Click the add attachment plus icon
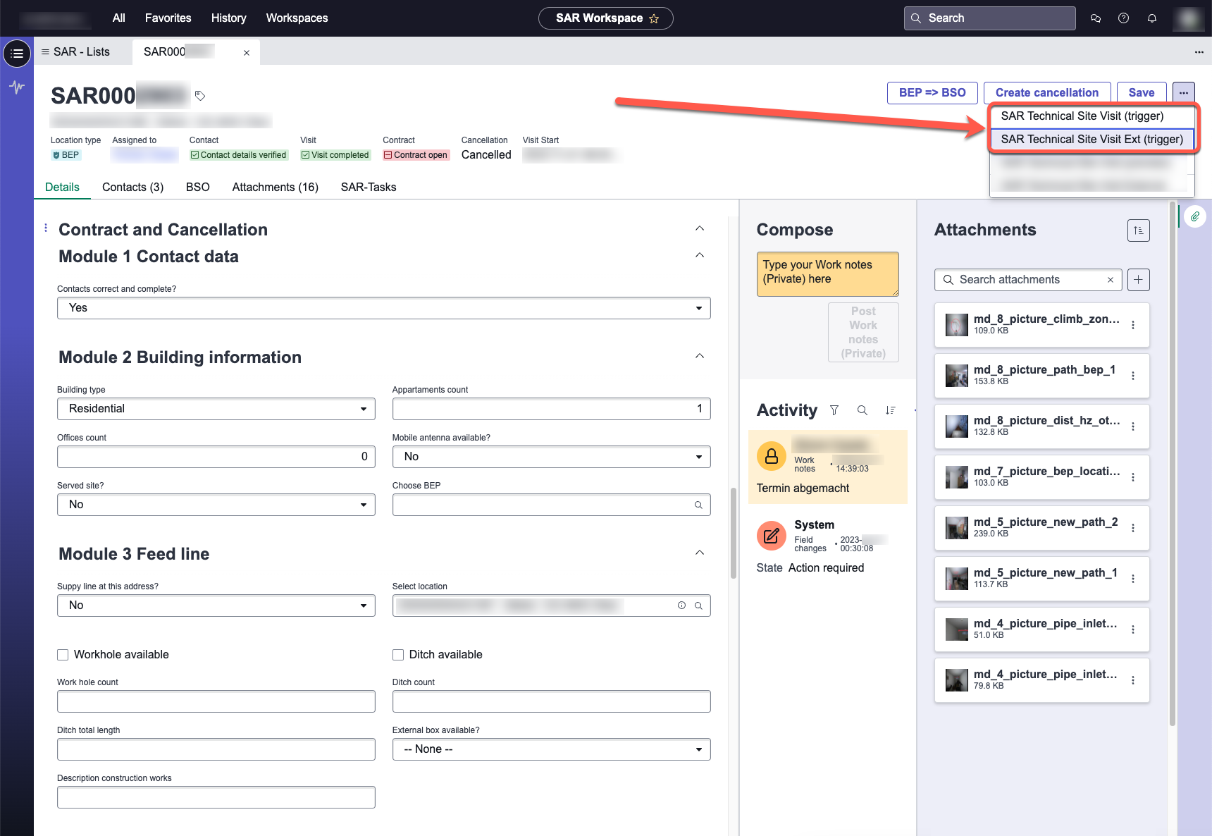Screen dimensions: 1212x836 pos(1138,280)
